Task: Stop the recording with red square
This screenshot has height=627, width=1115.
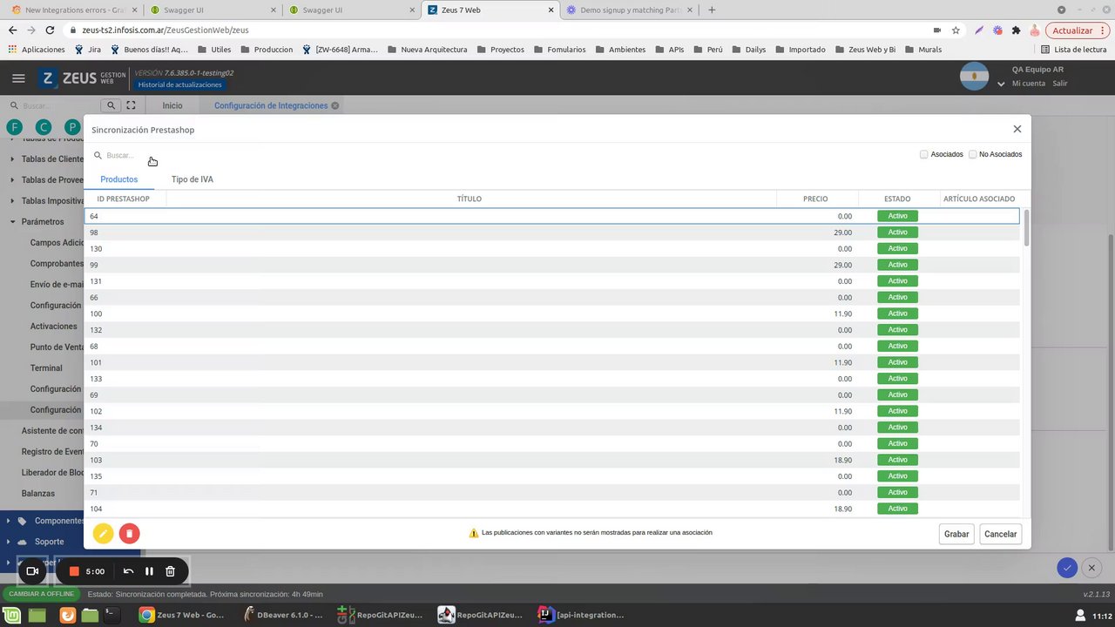Action: click(x=74, y=571)
